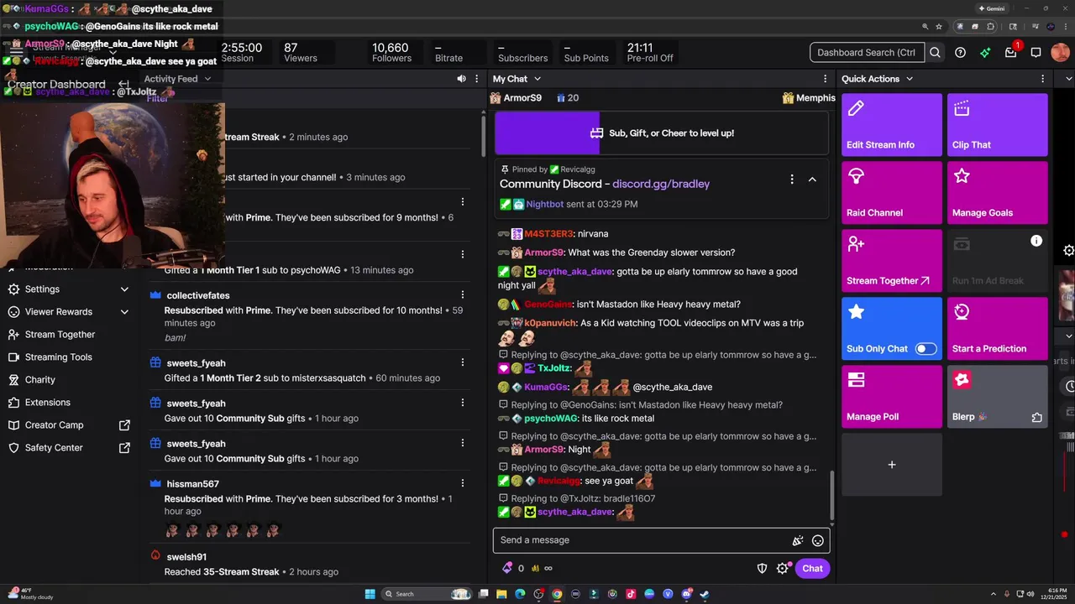Open the Quick Actions panel three-dot menu
This screenshot has height=604, width=1075.
click(x=1043, y=79)
